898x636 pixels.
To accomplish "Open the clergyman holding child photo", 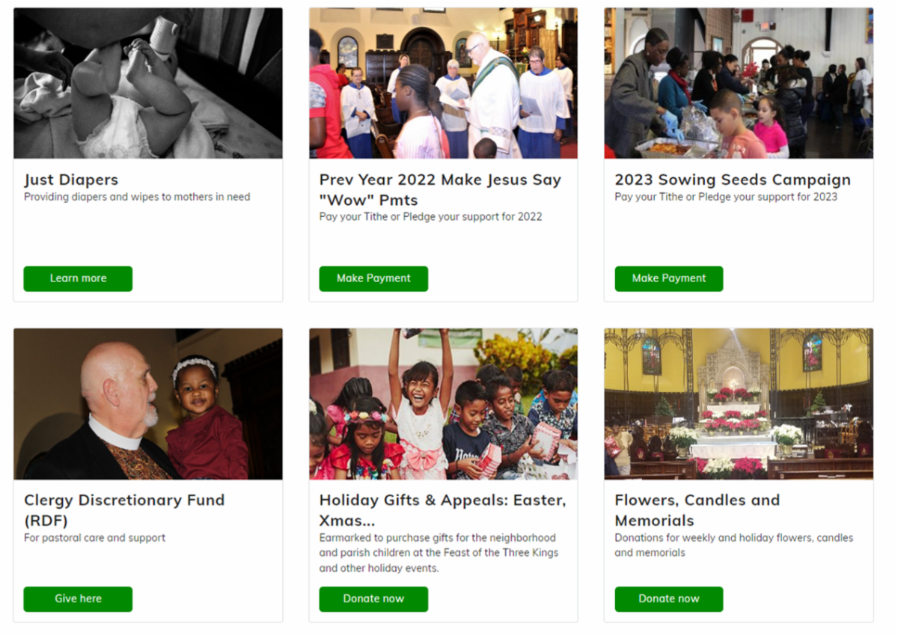I will (148, 404).
